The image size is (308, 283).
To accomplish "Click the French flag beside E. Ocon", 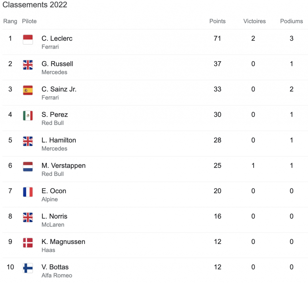I will coord(28,192).
